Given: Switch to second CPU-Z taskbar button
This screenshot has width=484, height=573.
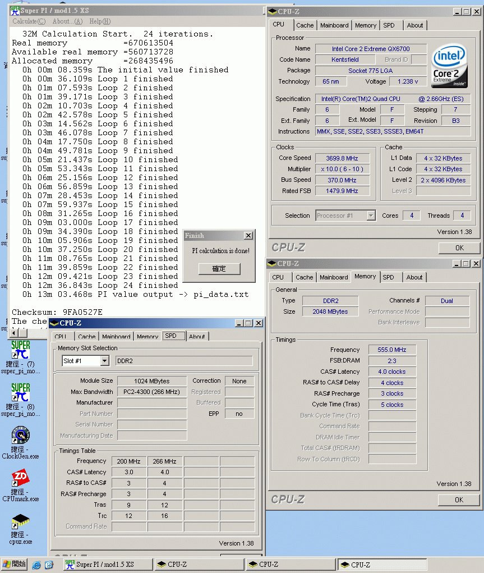Looking at the screenshot, I should [x=291, y=565].
